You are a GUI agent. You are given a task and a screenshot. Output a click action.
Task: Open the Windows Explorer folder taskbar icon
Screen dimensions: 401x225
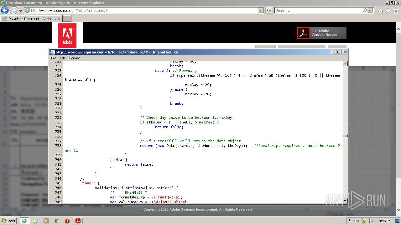35,221
